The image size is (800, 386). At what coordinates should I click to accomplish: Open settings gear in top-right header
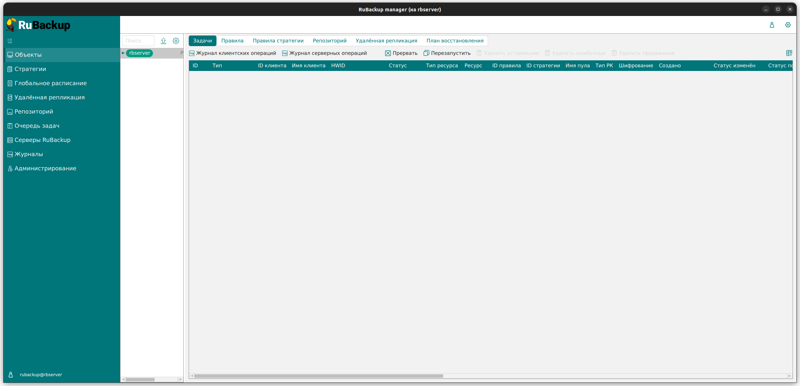788,25
